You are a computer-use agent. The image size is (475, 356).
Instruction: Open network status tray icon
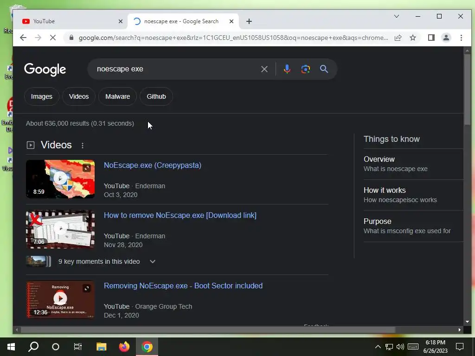(389, 347)
